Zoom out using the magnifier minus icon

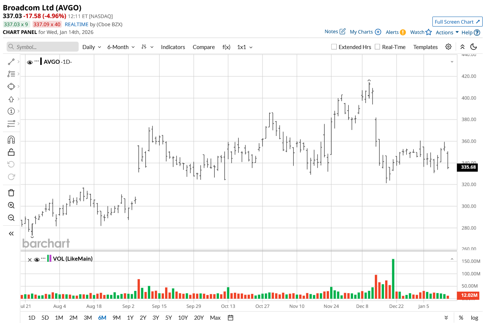(x=11, y=218)
